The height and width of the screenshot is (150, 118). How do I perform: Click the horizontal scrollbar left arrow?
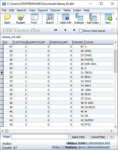[2, 131]
